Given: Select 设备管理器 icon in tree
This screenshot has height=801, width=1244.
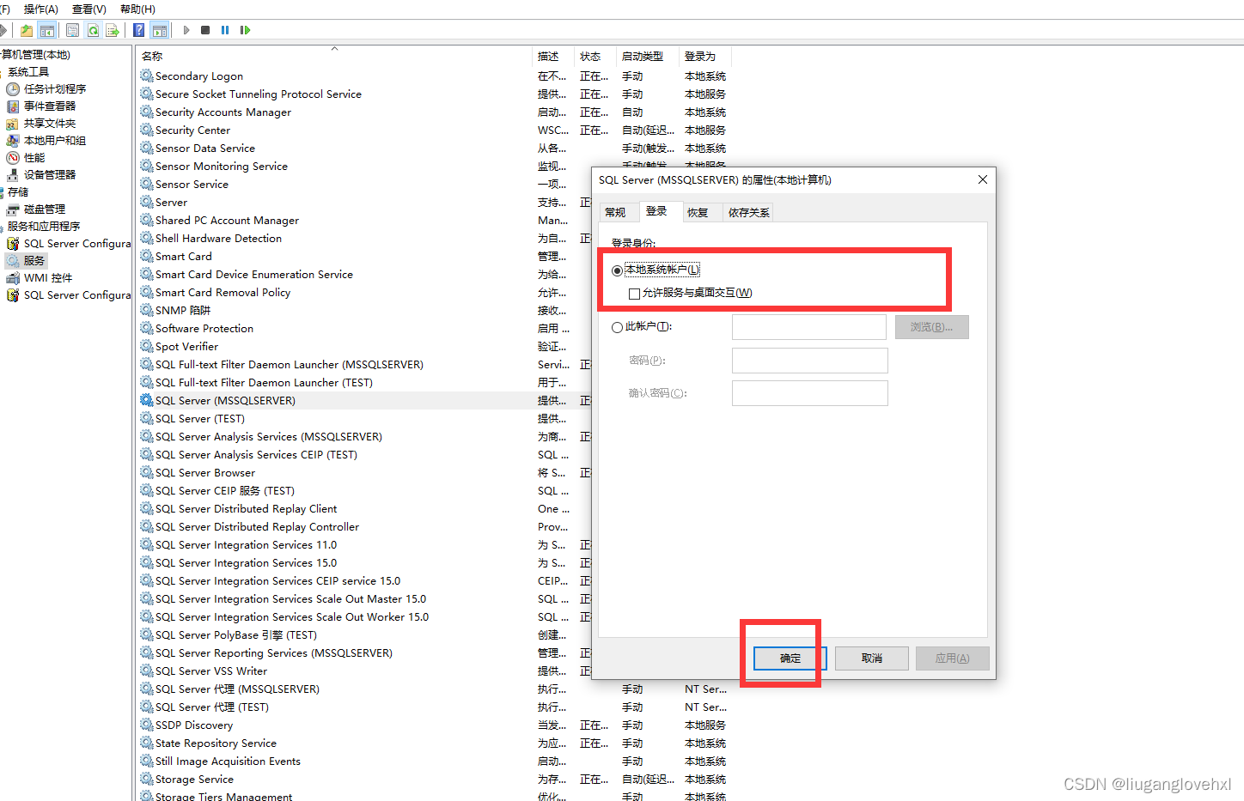Looking at the screenshot, I should [13, 175].
